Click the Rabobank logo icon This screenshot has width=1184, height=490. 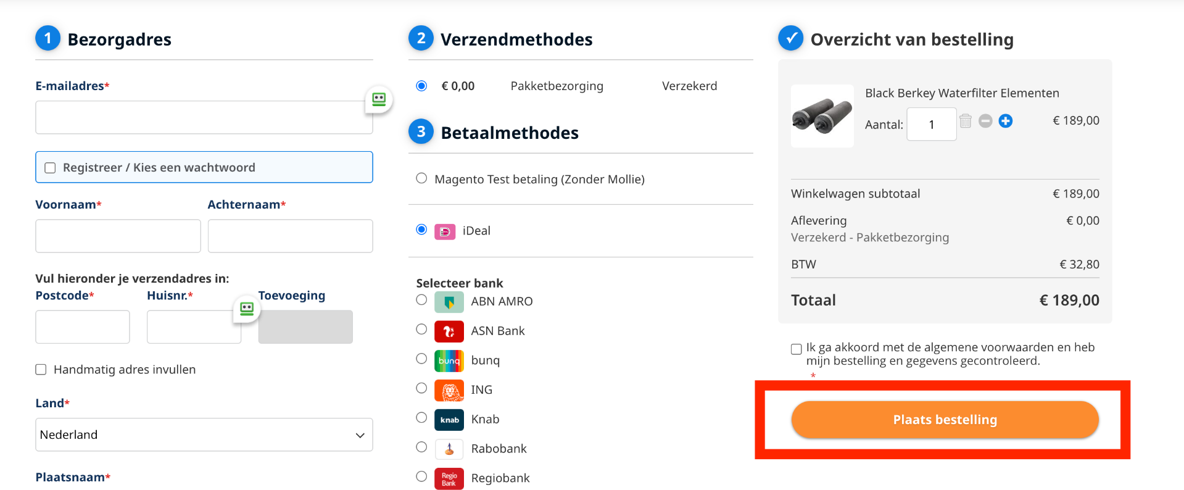(449, 449)
